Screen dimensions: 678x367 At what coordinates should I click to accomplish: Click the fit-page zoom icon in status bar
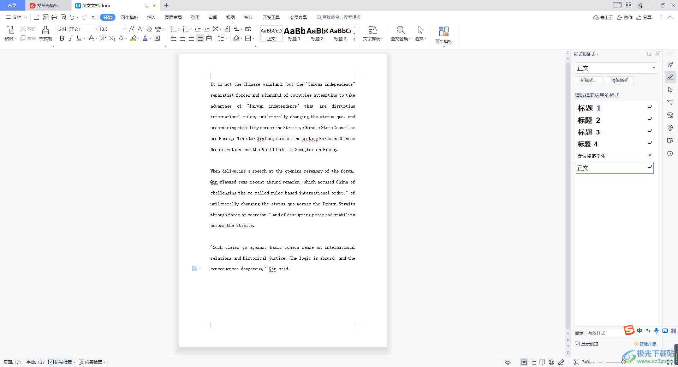577,362
